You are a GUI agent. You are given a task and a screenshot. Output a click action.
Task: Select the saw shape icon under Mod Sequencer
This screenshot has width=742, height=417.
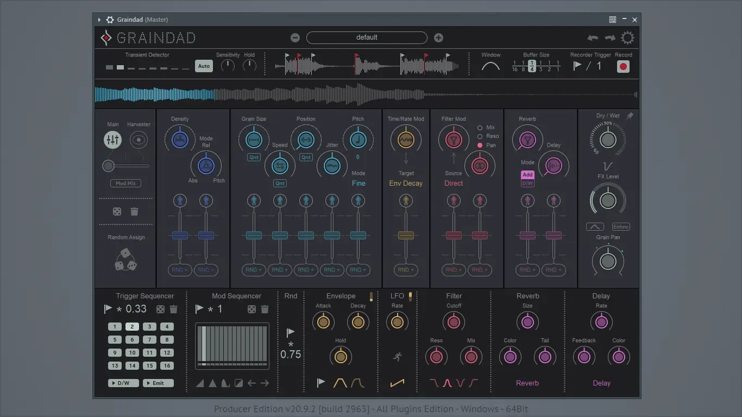click(x=198, y=382)
